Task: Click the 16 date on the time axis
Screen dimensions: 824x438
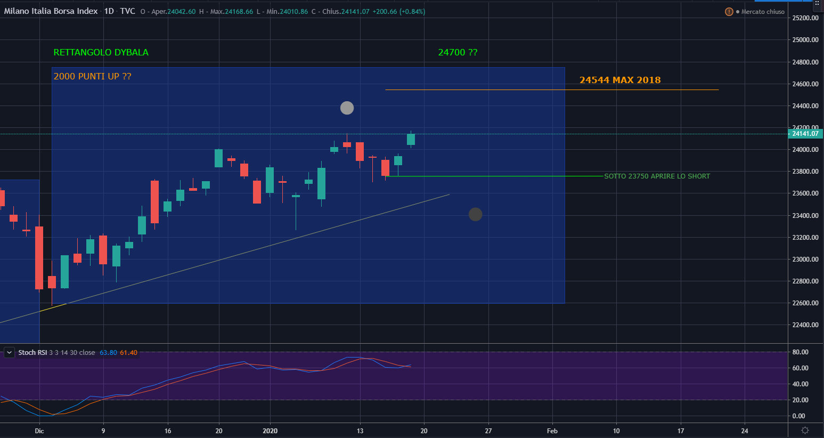Action: [167, 431]
